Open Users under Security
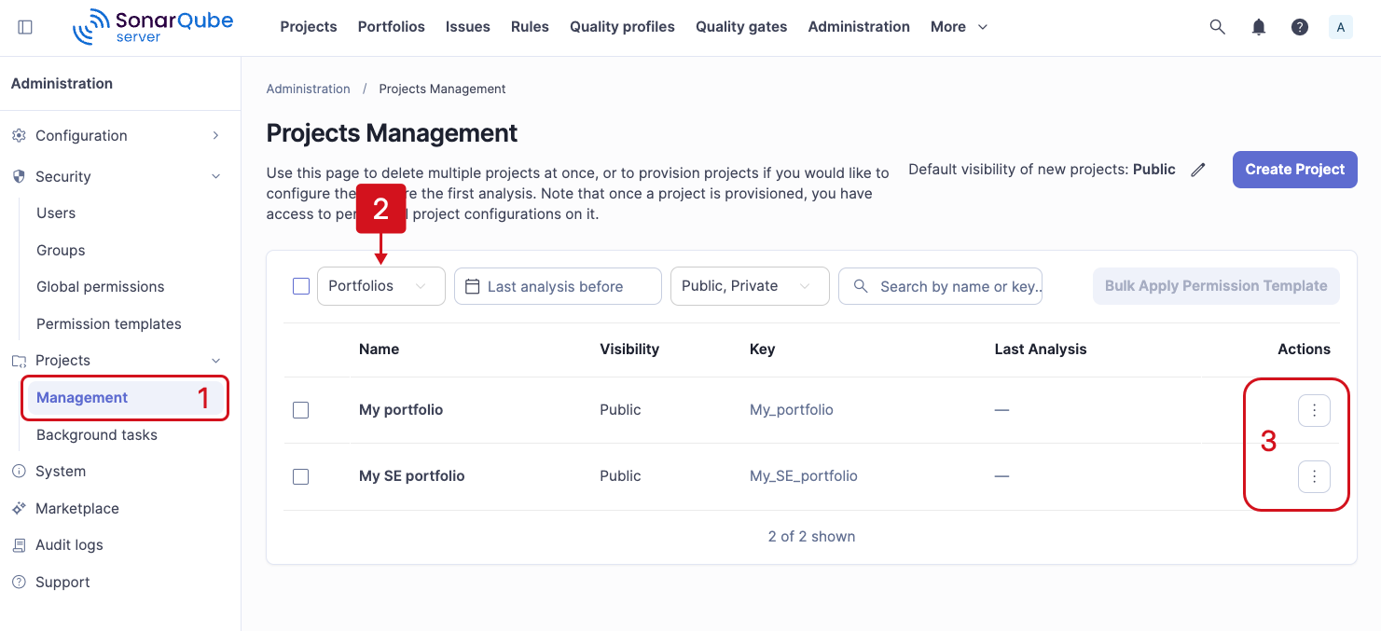 56,213
